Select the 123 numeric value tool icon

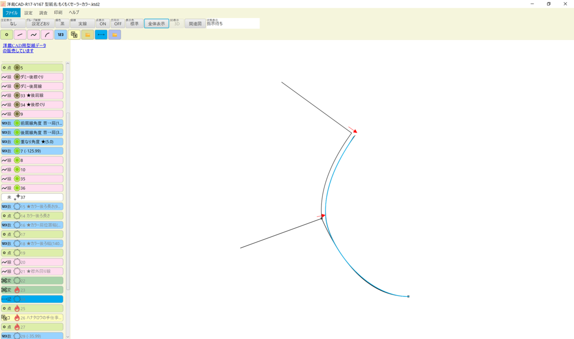click(x=60, y=34)
